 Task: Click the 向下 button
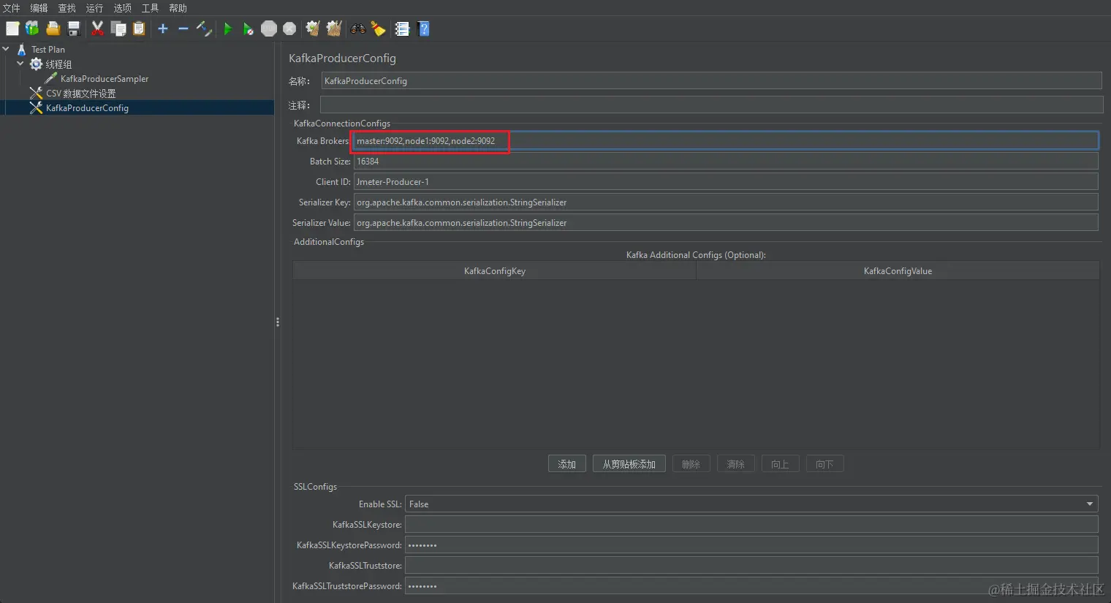click(x=825, y=464)
